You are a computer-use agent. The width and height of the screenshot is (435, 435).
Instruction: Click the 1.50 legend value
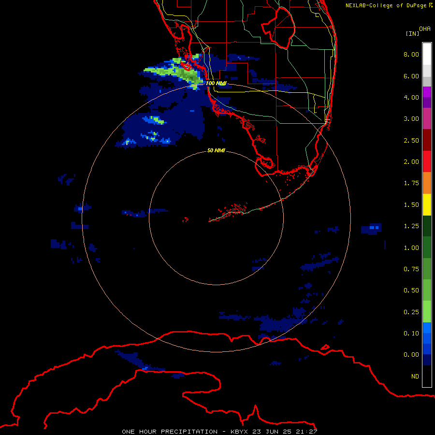(x=411, y=205)
